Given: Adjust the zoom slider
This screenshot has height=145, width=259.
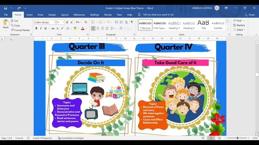Looking at the screenshot, I should pyautogui.click(x=238, y=138).
